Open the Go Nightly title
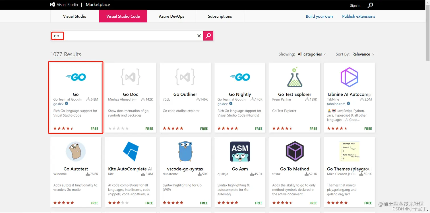This screenshot has height=213, width=430. (240, 94)
